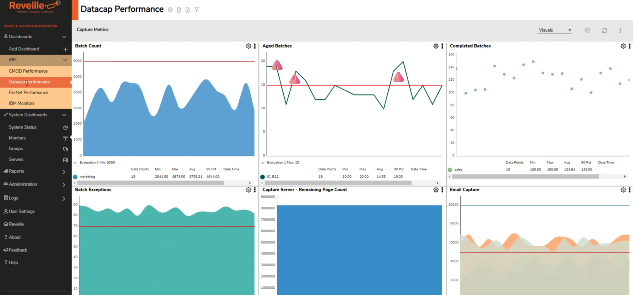Screen dimensions: 633x295
Task: Open Completed Batches chart kebab menu
Action: click(630, 46)
